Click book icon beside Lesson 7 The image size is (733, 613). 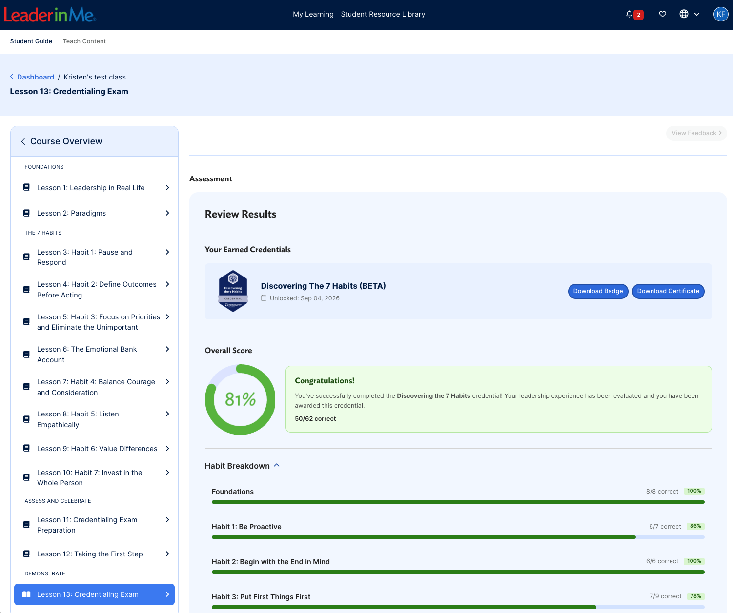[27, 387]
